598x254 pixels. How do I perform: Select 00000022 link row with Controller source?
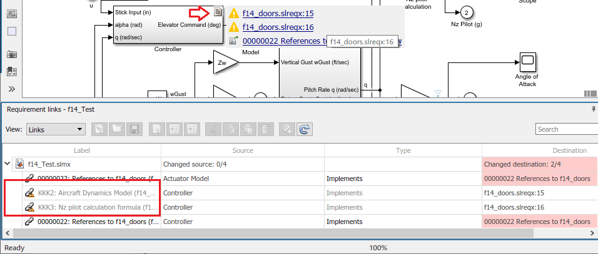point(299,222)
